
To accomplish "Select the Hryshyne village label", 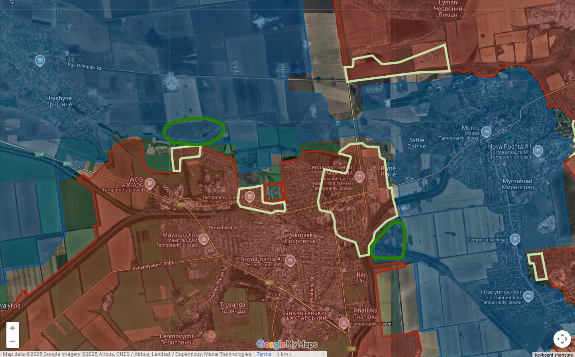I will point(59,102).
